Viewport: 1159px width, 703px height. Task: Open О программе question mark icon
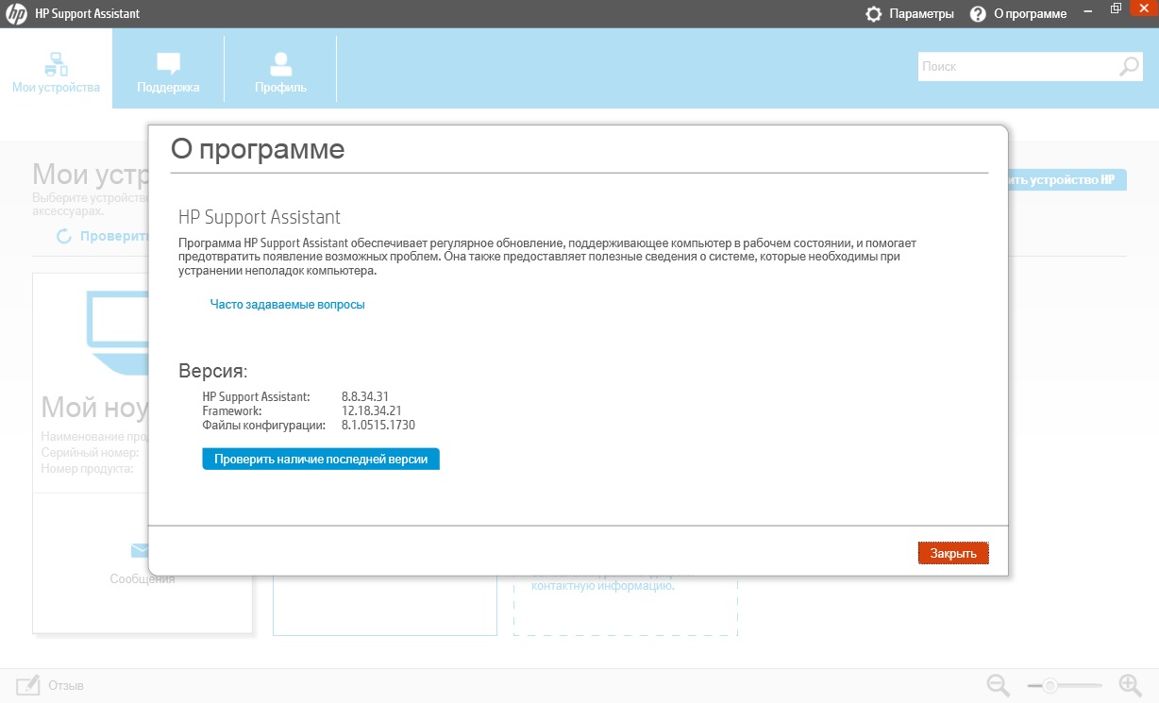pos(978,14)
